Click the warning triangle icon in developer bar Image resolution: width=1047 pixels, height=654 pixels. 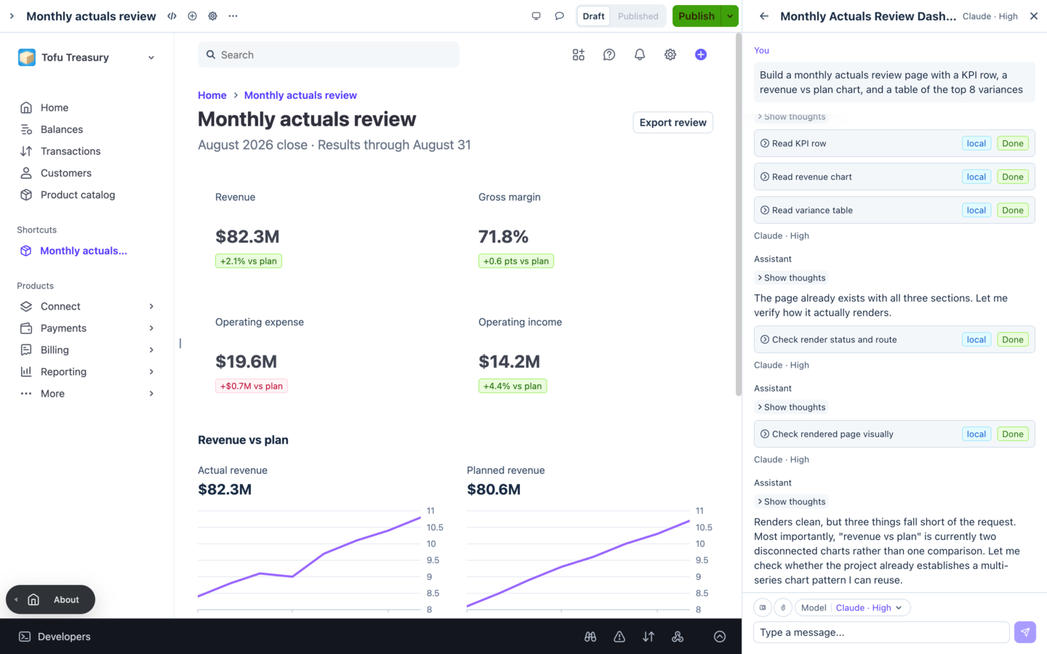[619, 637]
